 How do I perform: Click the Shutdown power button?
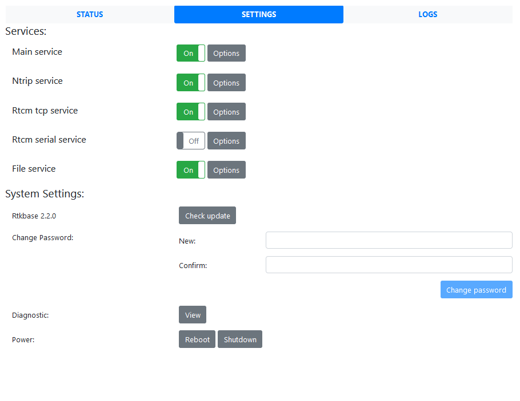coord(240,339)
